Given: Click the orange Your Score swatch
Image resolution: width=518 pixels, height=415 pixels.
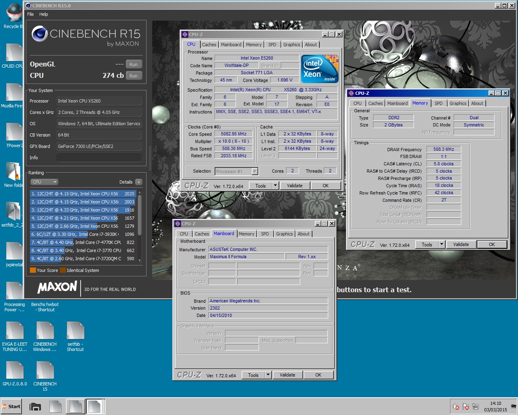Looking at the screenshot, I should [33, 270].
